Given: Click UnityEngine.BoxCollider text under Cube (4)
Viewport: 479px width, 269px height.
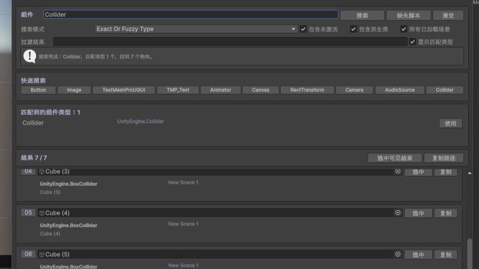Looking at the screenshot, I should click(69, 225).
